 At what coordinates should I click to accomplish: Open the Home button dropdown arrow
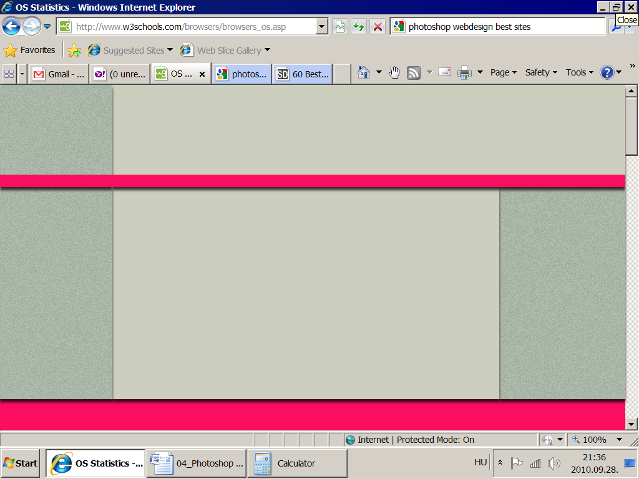(379, 72)
